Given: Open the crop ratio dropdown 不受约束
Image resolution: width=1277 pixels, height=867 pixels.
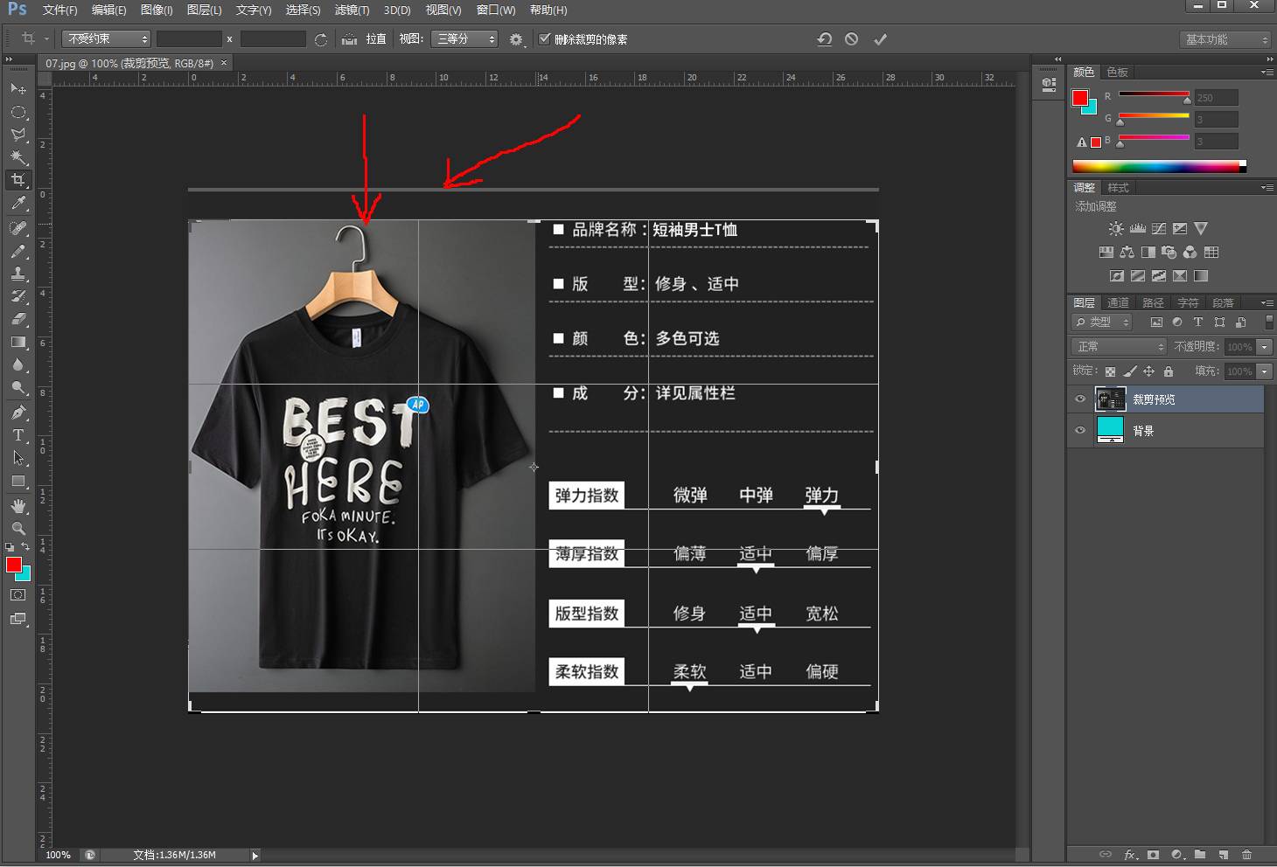Looking at the screenshot, I should 106,39.
